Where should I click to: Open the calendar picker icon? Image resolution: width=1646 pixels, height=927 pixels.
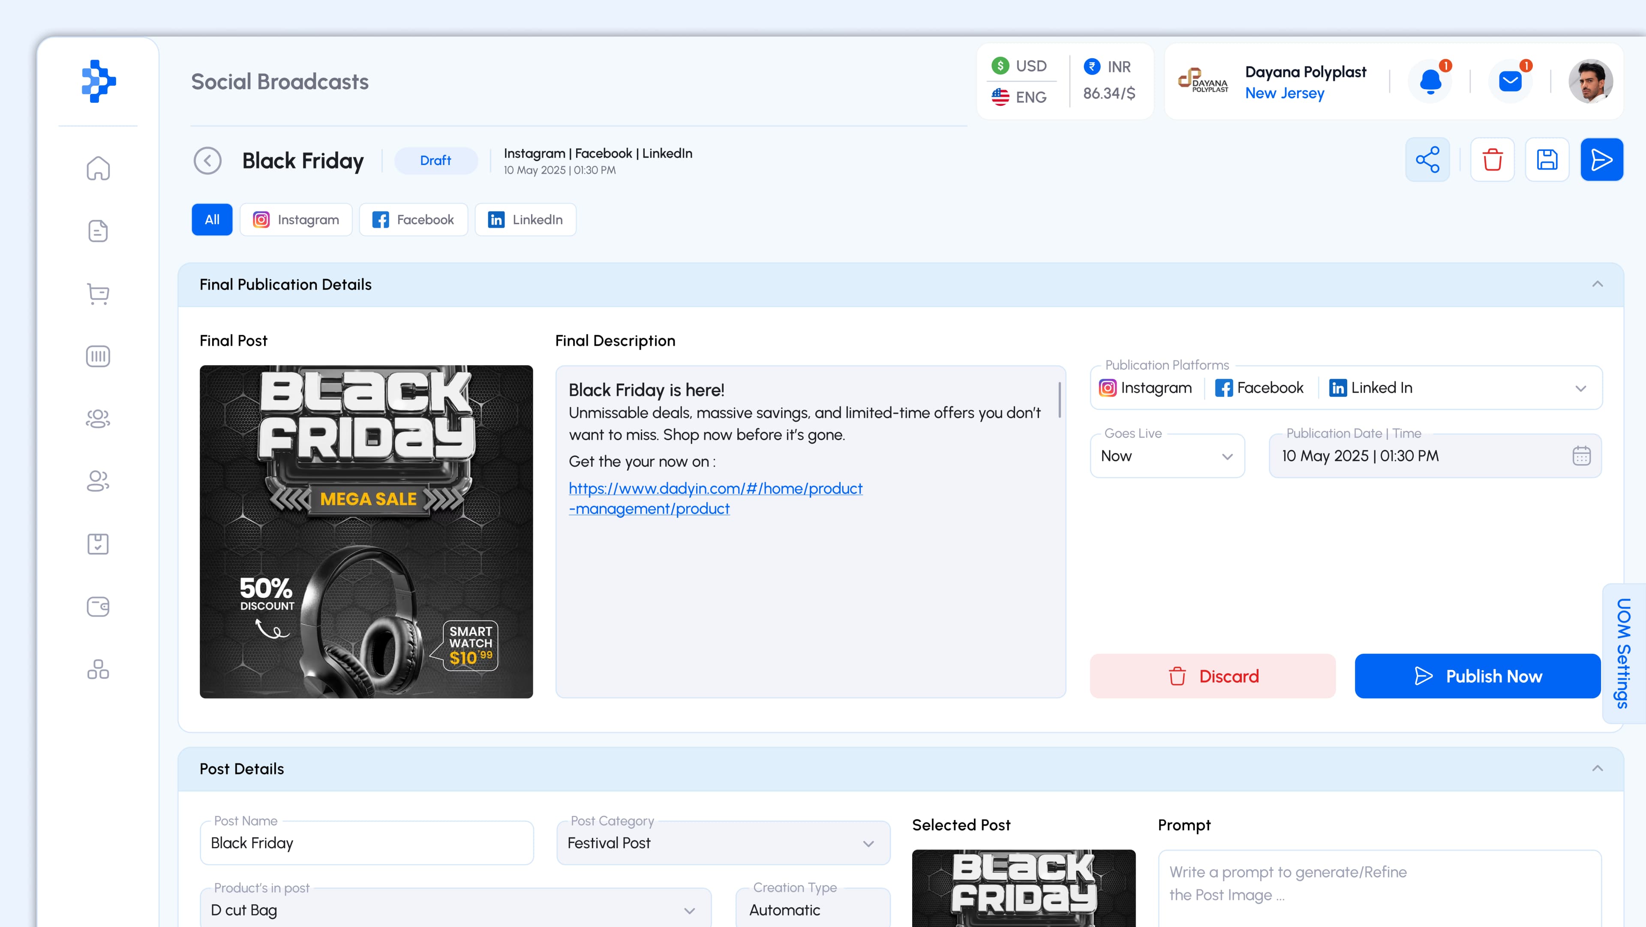(x=1581, y=456)
